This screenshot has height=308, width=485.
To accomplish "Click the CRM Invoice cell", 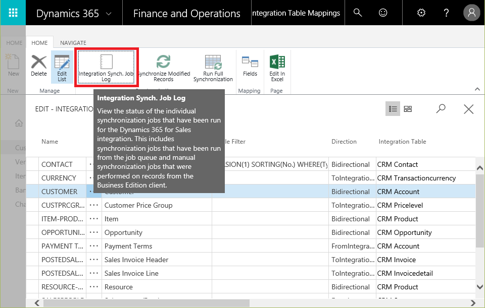I will (x=425, y=260).
